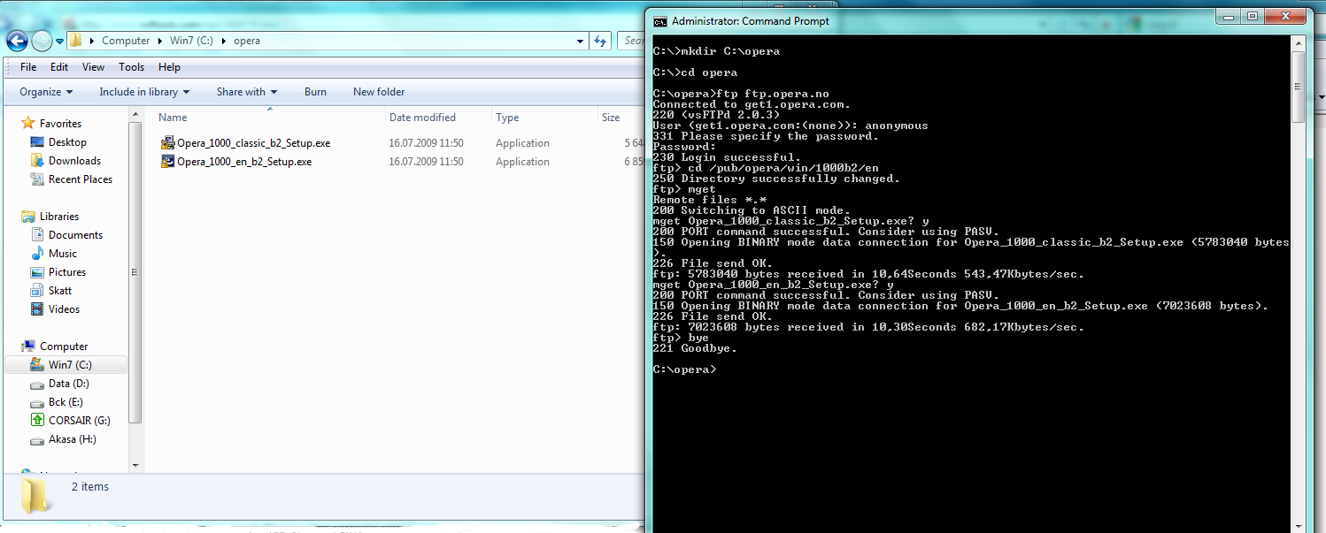
Task: Click the Burn toolbar button
Action: [x=315, y=92]
